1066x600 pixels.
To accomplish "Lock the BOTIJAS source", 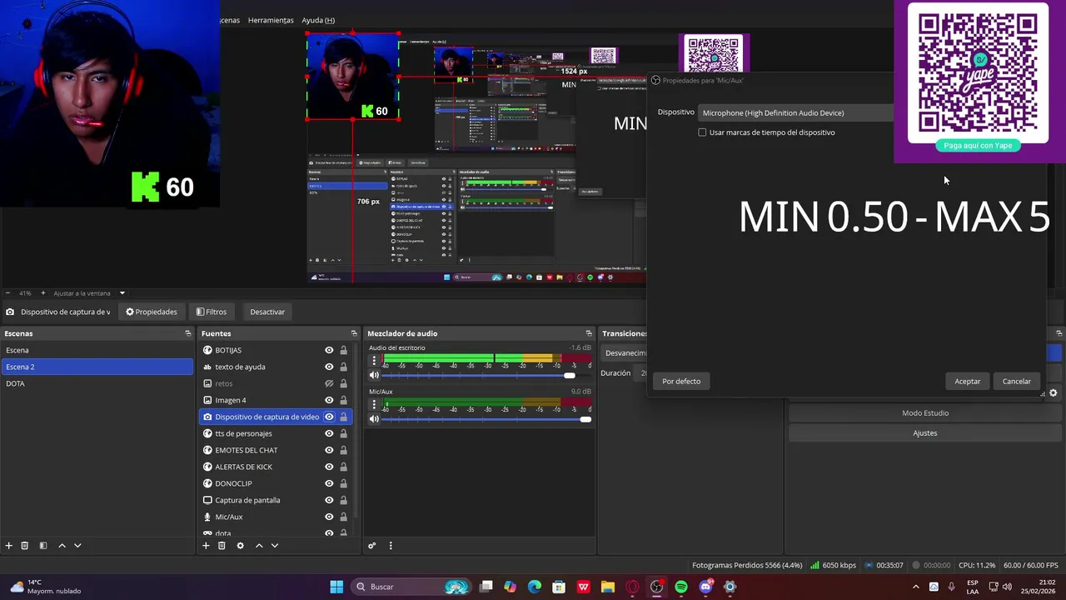I will point(343,350).
